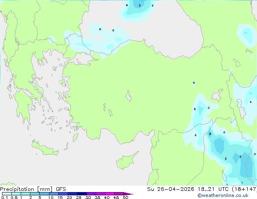Click the legend label '20'
Image resolution: width=257 pixels, height=199 pixels.
pos(69,197)
